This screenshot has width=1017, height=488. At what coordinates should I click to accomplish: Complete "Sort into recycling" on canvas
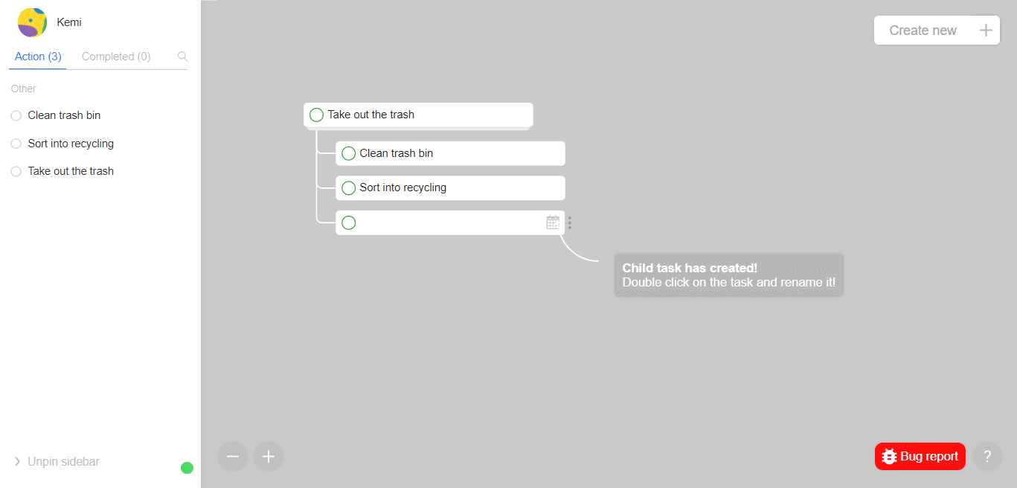pyautogui.click(x=348, y=188)
